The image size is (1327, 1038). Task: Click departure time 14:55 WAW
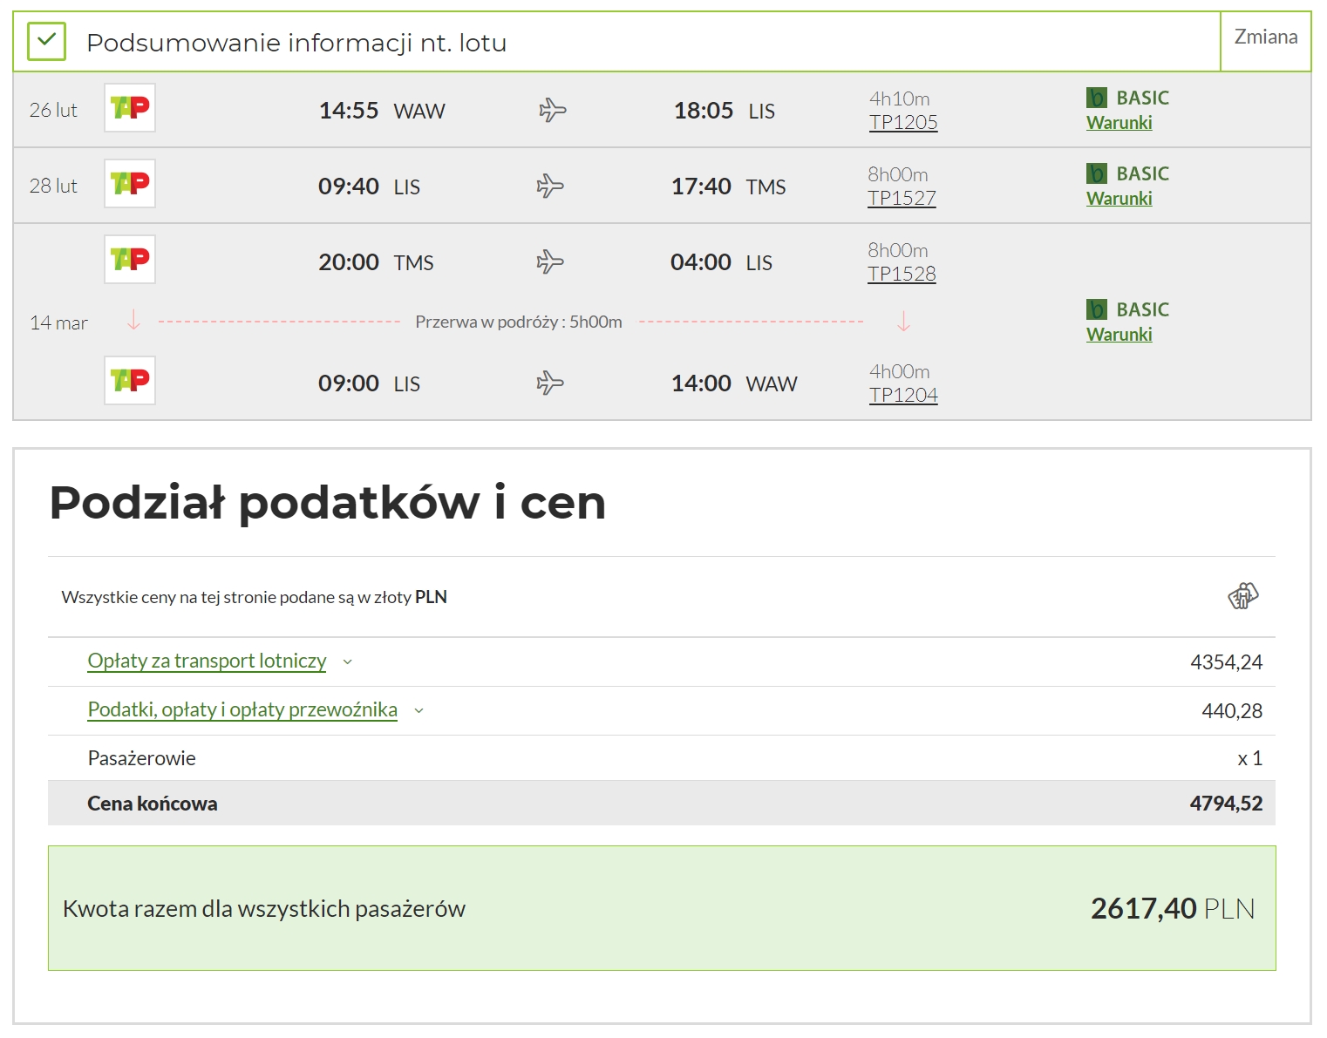pyautogui.click(x=382, y=111)
